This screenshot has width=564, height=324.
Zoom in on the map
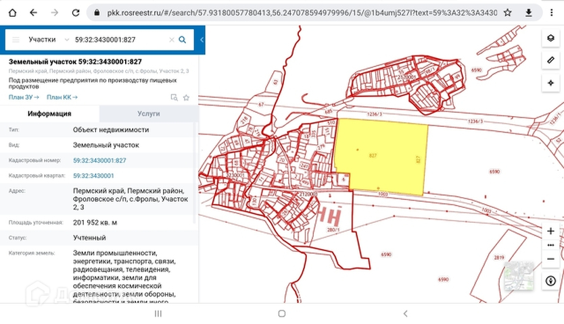pyautogui.click(x=550, y=231)
